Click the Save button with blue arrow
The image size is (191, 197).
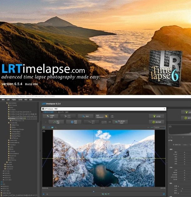tap(85, 116)
